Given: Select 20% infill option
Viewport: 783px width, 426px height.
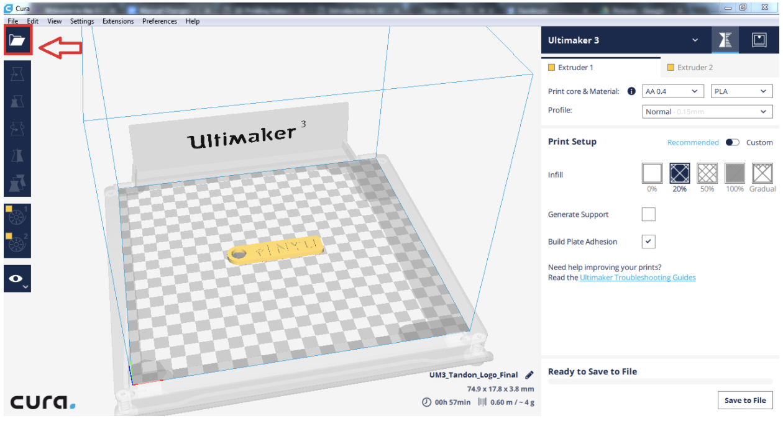Looking at the screenshot, I should 680,173.
